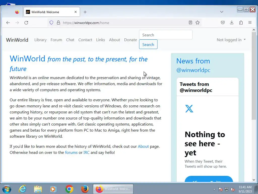The width and height of the screenshot is (258, 194).
Task: Click the X logo in tweets widget
Action: coord(189,109)
